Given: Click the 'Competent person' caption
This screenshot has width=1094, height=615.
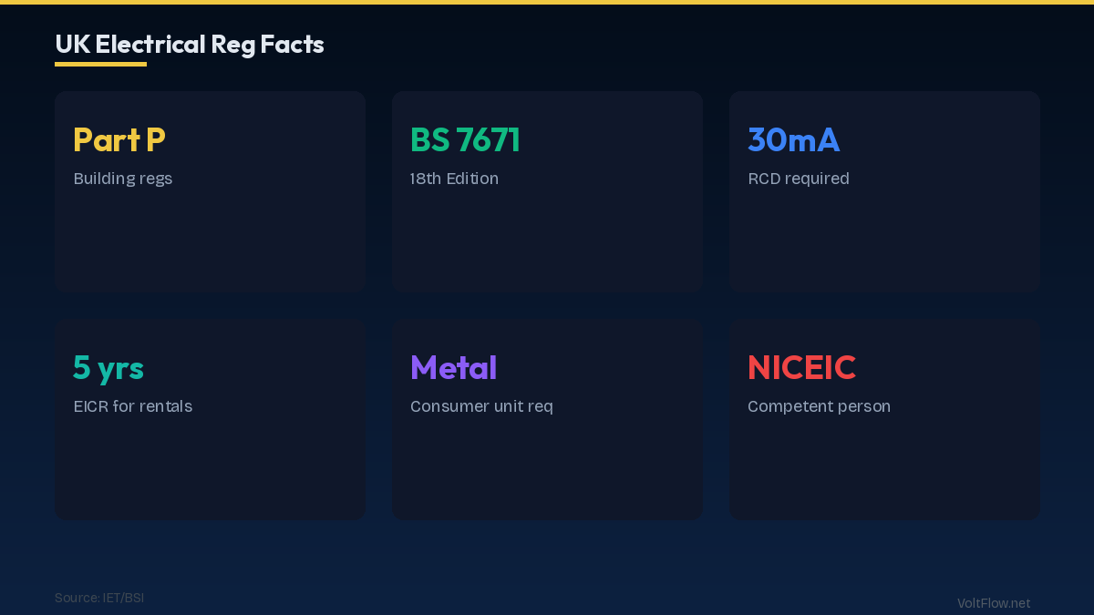Looking at the screenshot, I should [819, 406].
